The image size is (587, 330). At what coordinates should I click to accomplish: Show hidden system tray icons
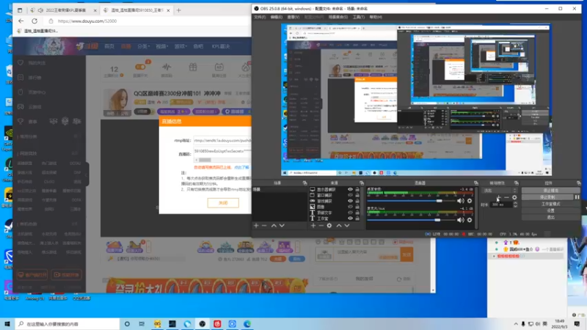pyautogui.click(x=516, y=324)
